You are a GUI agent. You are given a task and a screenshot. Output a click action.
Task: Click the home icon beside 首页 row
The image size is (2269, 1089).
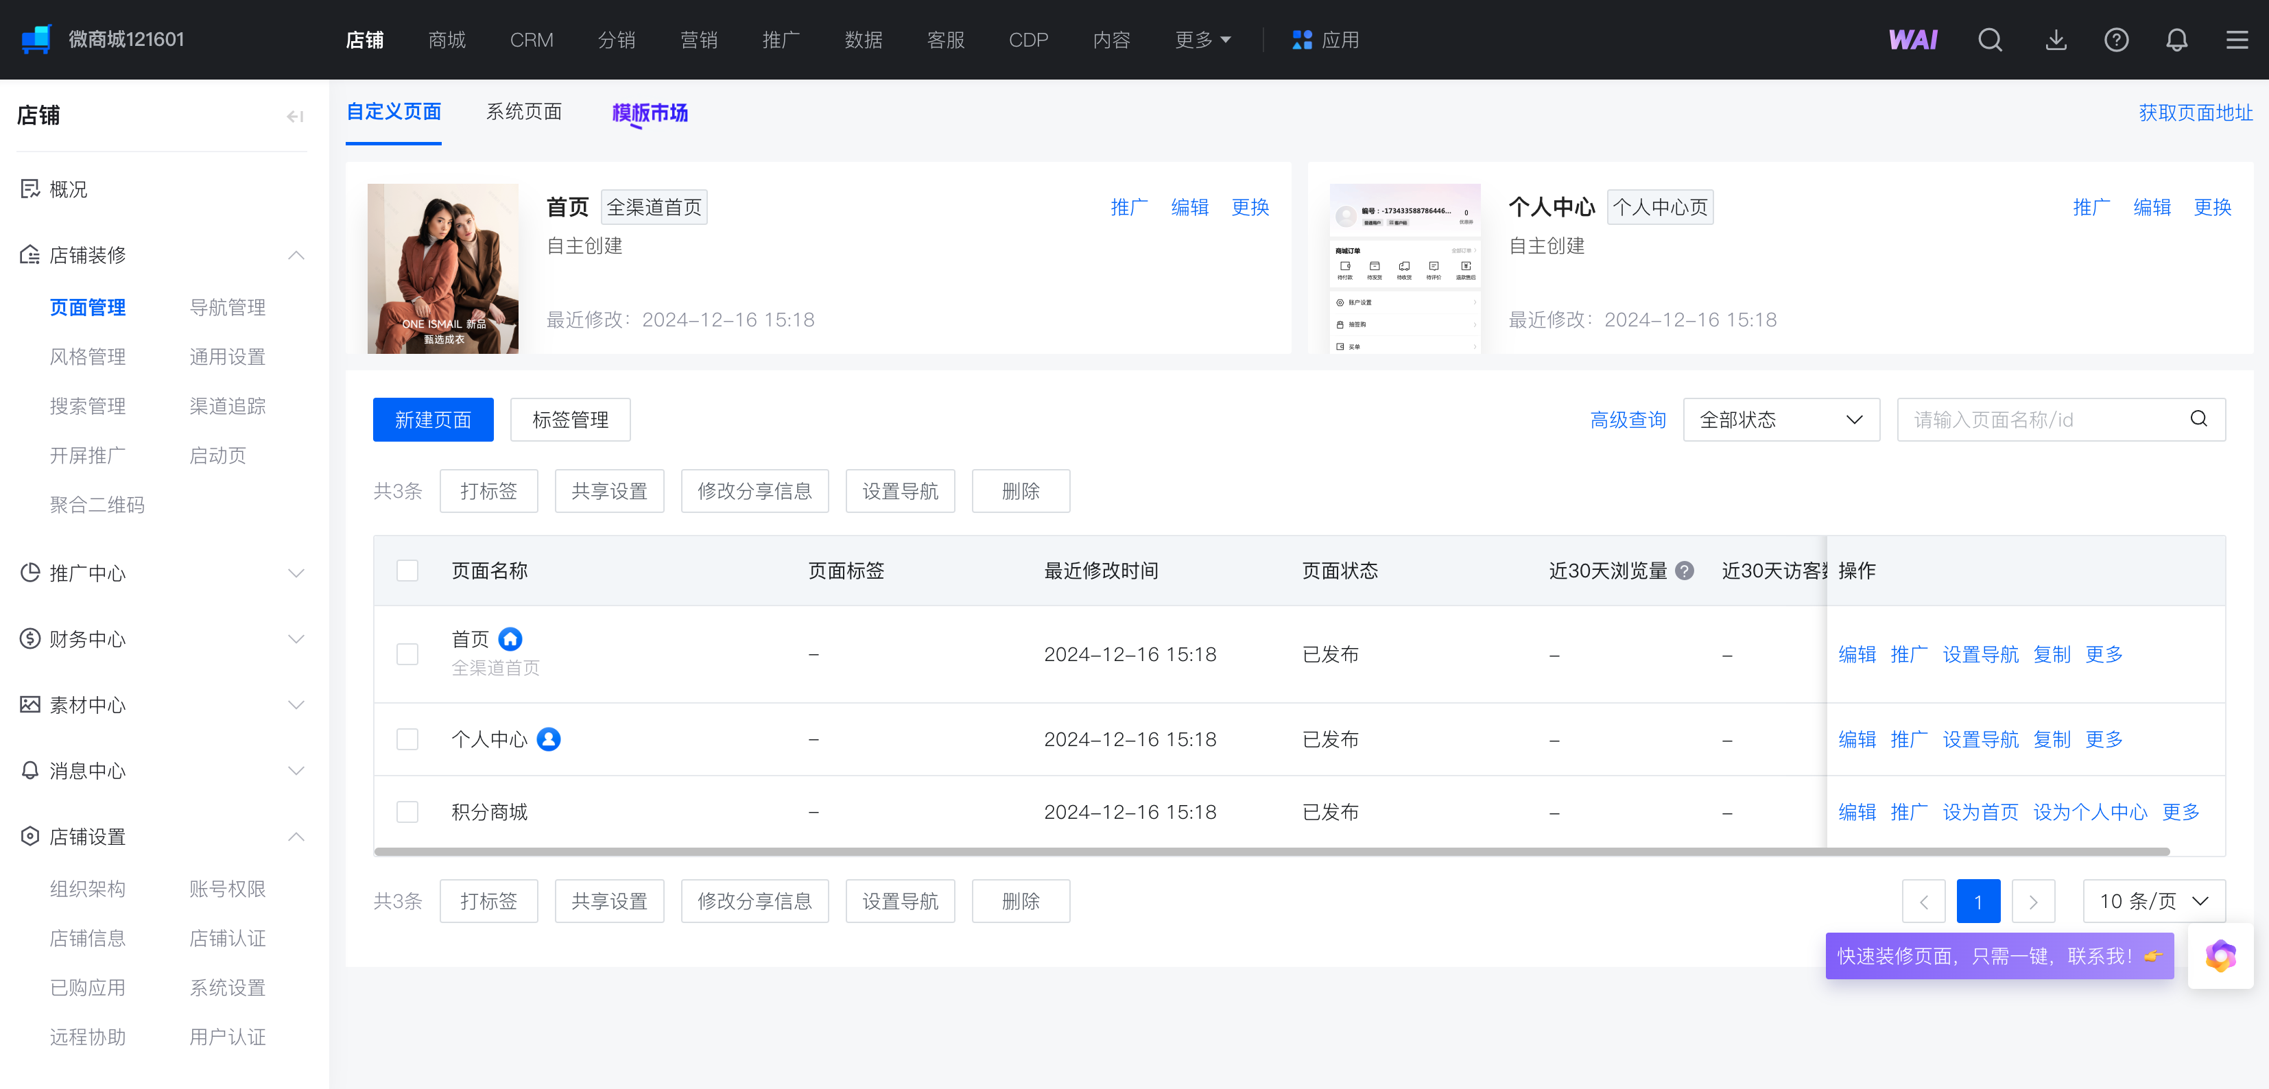point(510,639)
